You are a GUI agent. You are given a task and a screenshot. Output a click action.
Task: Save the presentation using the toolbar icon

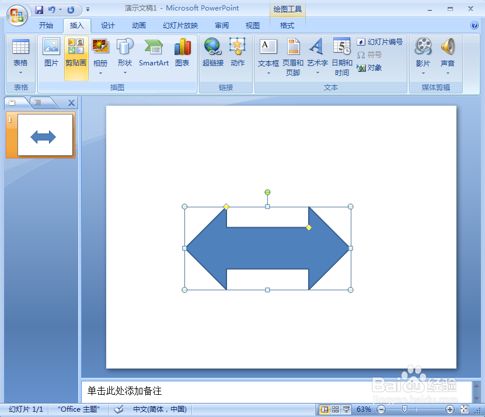pos(39,10)
